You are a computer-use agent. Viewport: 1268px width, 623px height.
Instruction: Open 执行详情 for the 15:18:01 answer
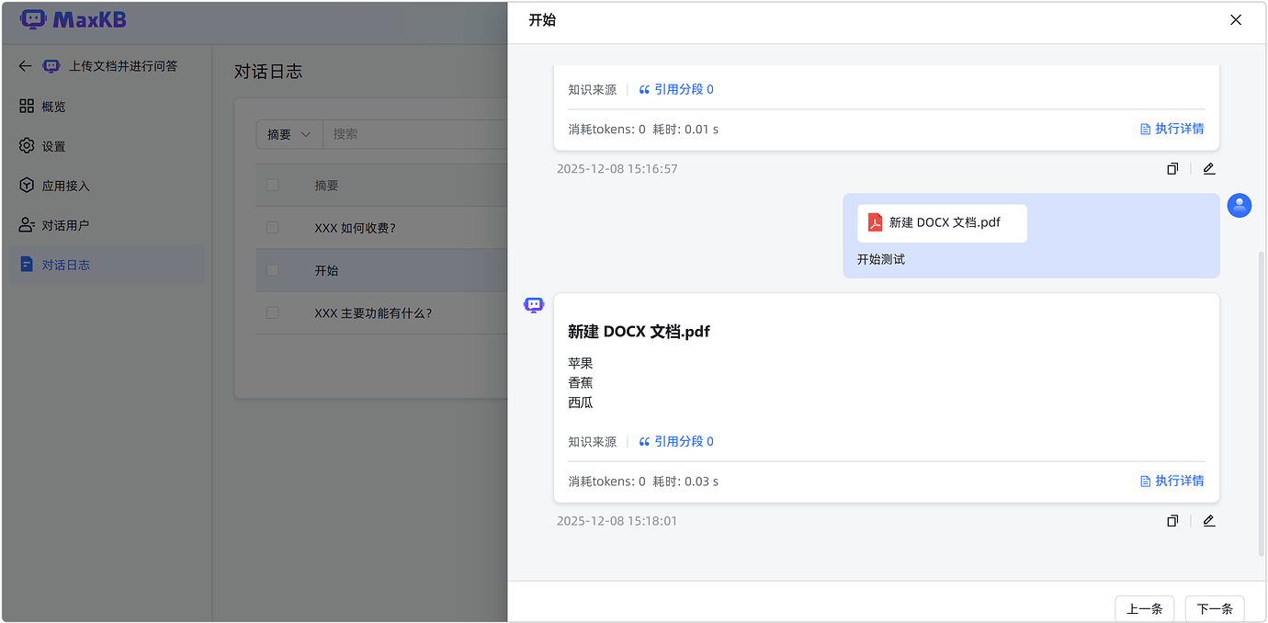1172,481
